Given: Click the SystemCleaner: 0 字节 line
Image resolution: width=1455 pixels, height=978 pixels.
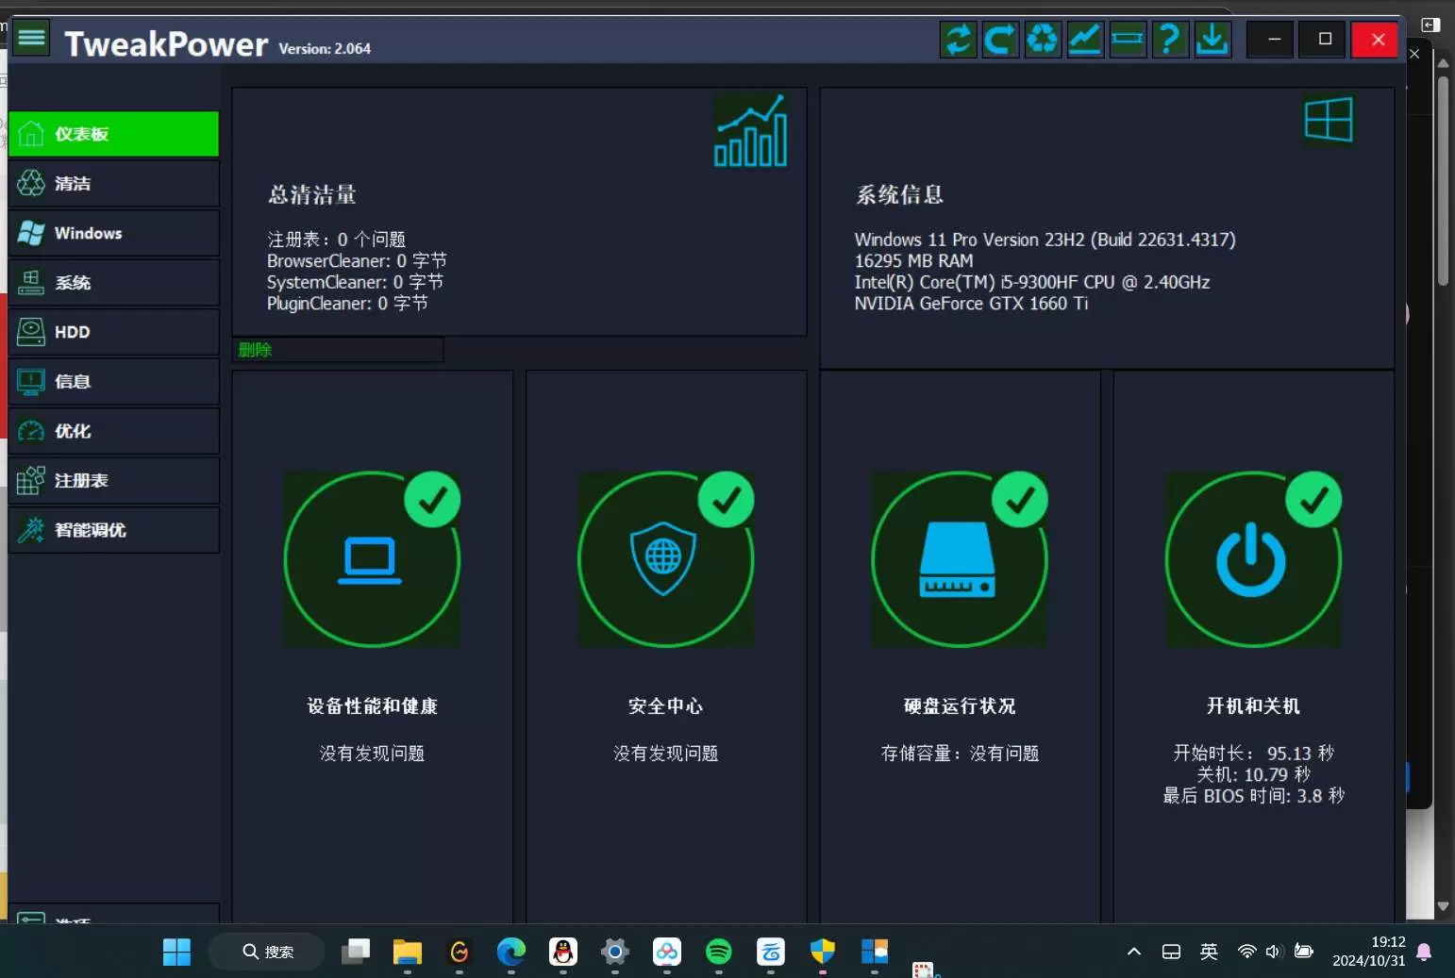Looking at the screenshot, I should 355,282.
